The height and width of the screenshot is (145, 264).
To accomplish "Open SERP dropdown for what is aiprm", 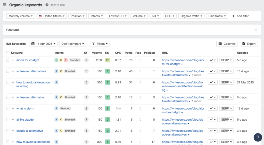I will [226, 109].
